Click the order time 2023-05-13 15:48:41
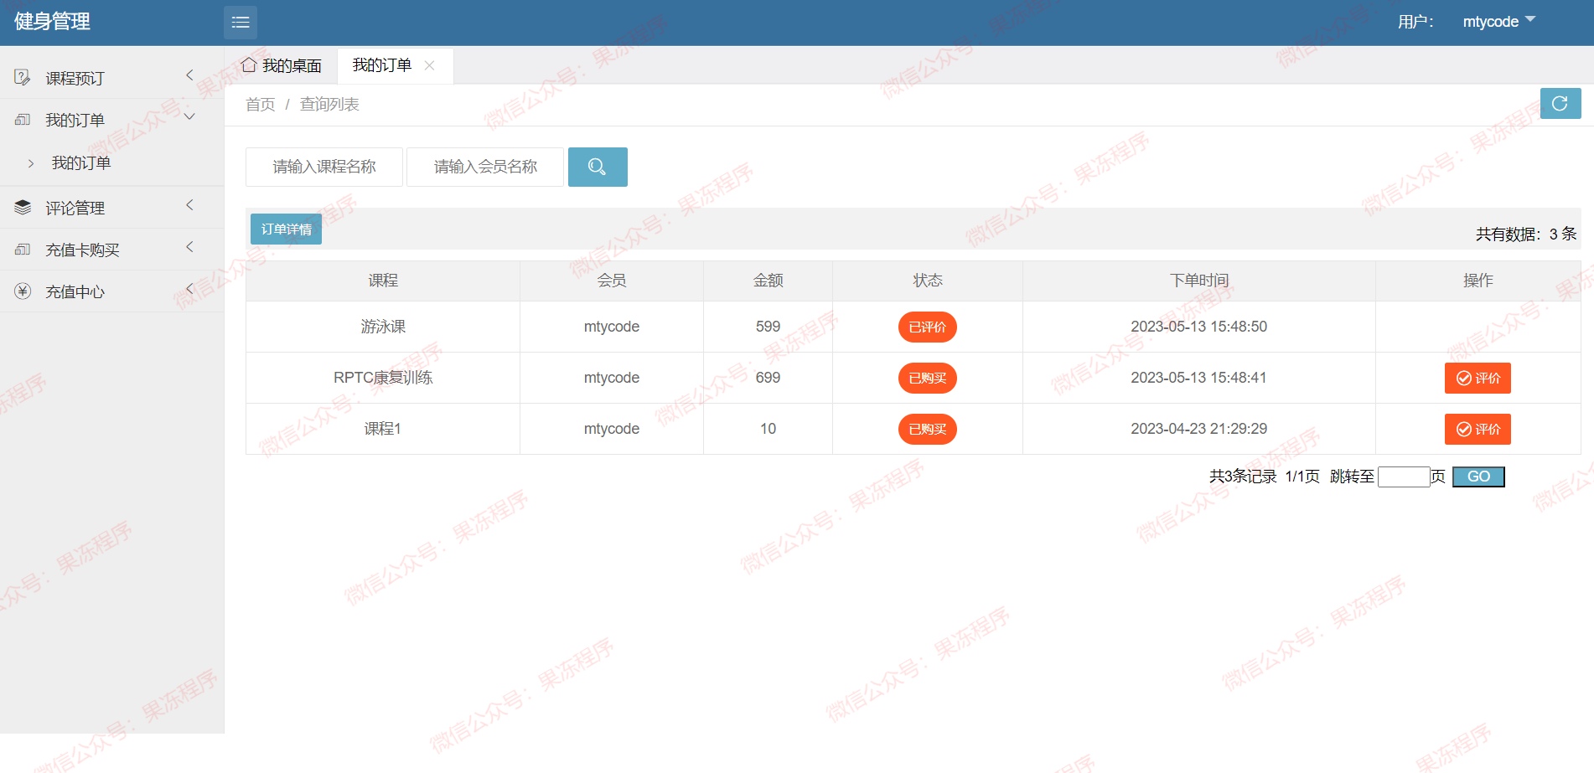 point(1198,378)
